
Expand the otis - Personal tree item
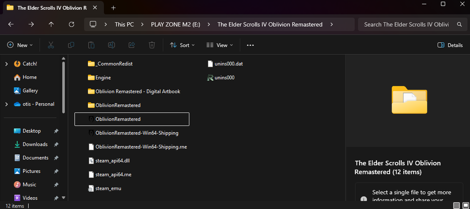[7, 104]
